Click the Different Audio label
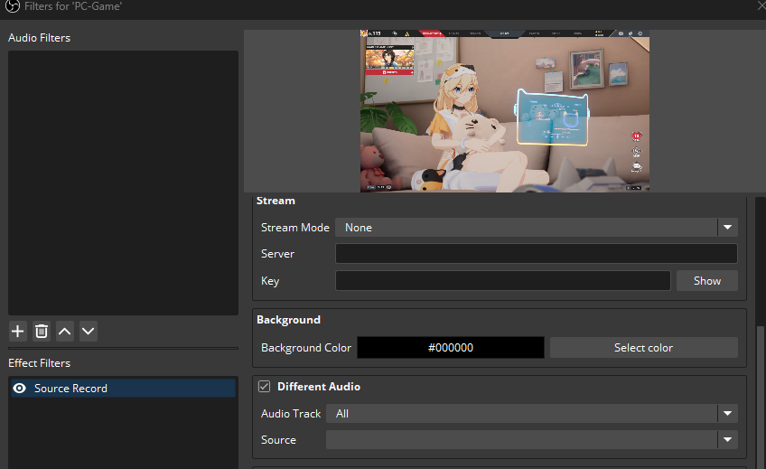The image size is (766, 469). [x=319, y=387]
